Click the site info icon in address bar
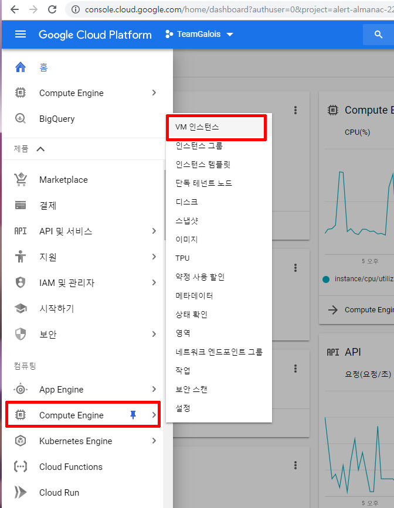The width and height of the screenshot is (394, 508). coord(76,10)
